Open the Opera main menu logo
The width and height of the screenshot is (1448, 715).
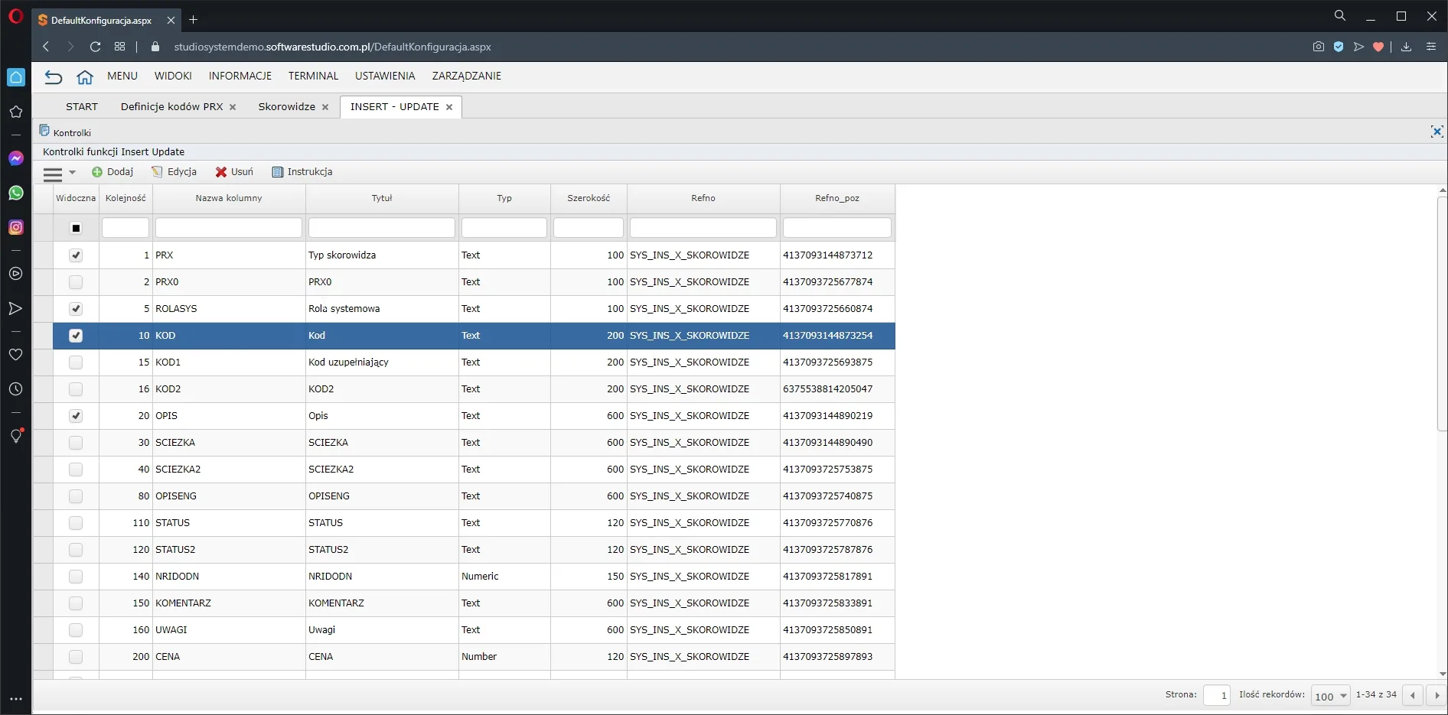pos(16,15)
